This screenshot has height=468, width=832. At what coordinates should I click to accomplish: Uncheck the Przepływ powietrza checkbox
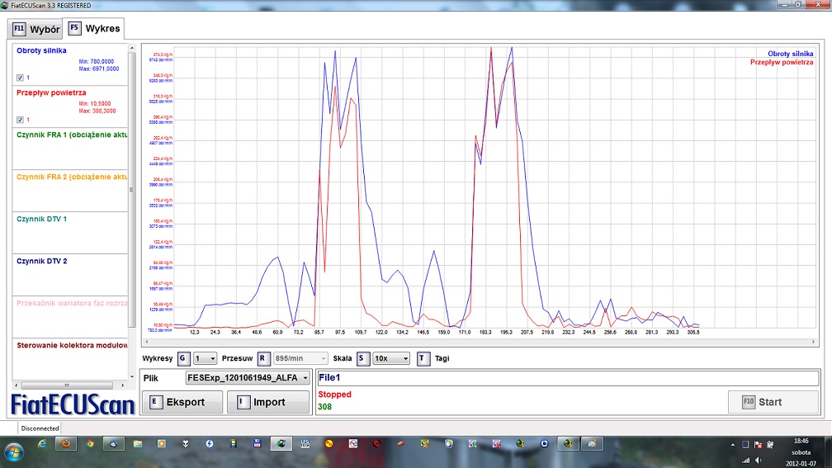point(21,120)
